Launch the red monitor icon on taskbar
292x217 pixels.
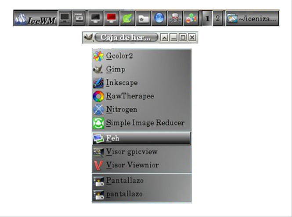pos(112,18)
